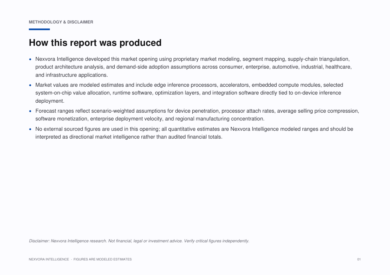The image size is (390, 275).
Task: Click the word 'deployment.' ending the second bullet
Action: (x=50, y=101)
